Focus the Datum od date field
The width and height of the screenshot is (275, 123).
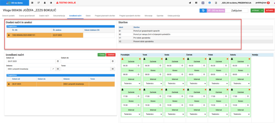pos(31,61)
